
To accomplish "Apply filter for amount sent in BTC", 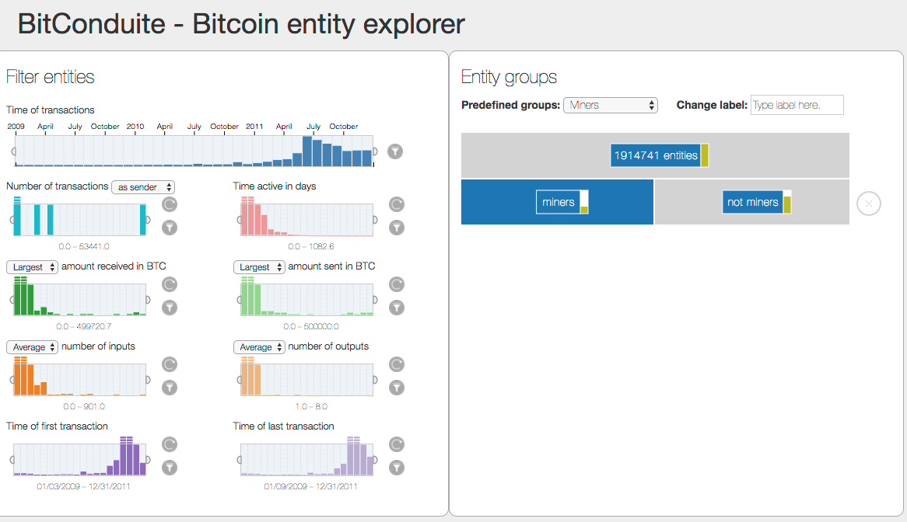I will pyautogui.click(x=397, y=308).
